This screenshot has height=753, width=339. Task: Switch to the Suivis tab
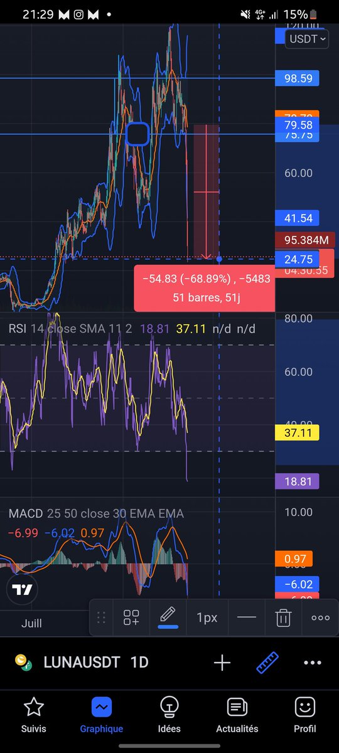coord(33,715)
